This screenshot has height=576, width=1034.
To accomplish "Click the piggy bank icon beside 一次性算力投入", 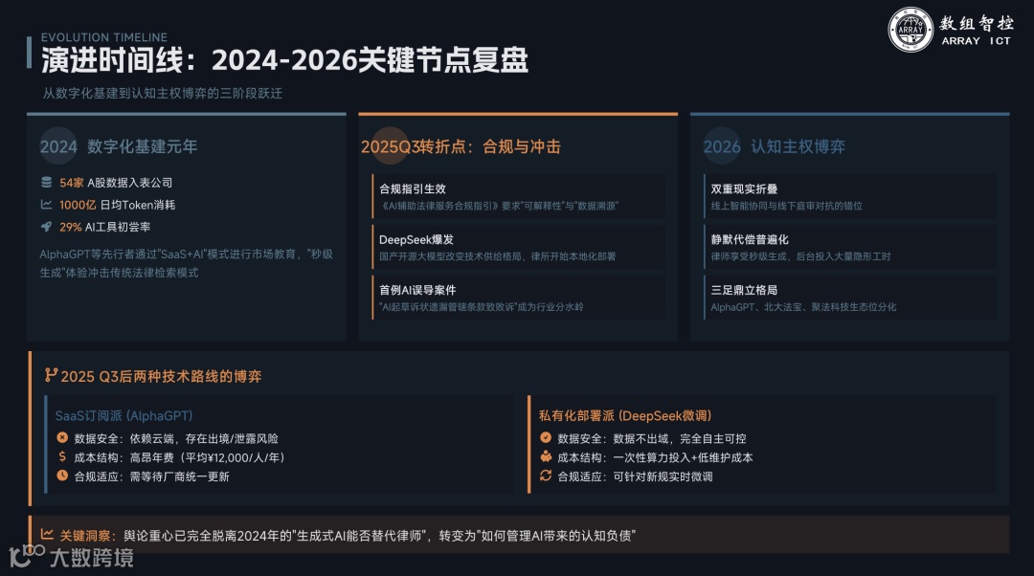I will (x=546, y=456).
